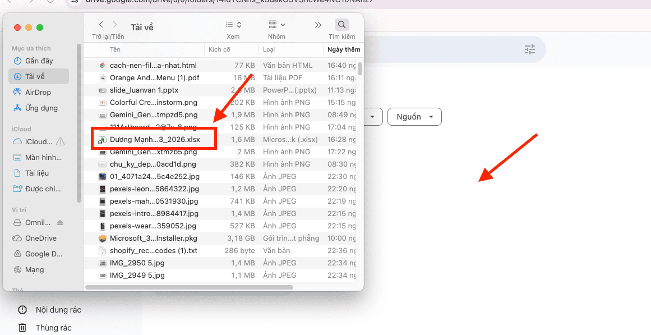Click the 3,18 GB size cell
Screen dimensions: 651x335
[x=241, y=238]
